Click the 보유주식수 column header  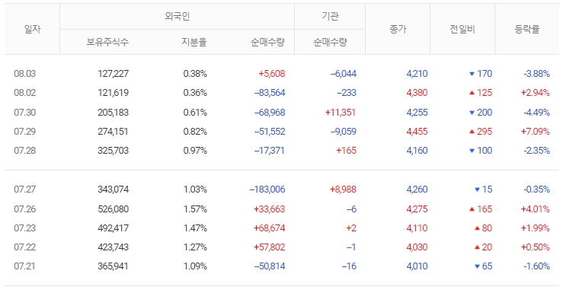coord(107,42)
